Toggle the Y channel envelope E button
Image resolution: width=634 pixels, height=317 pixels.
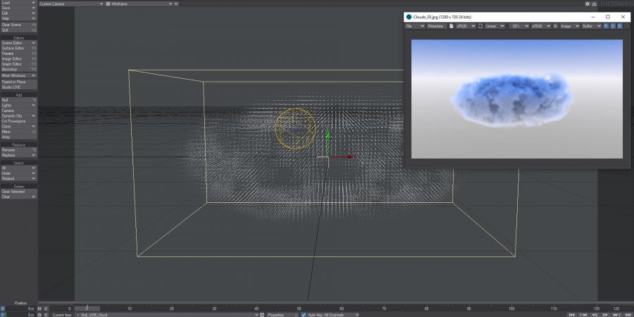pos(46,314)
